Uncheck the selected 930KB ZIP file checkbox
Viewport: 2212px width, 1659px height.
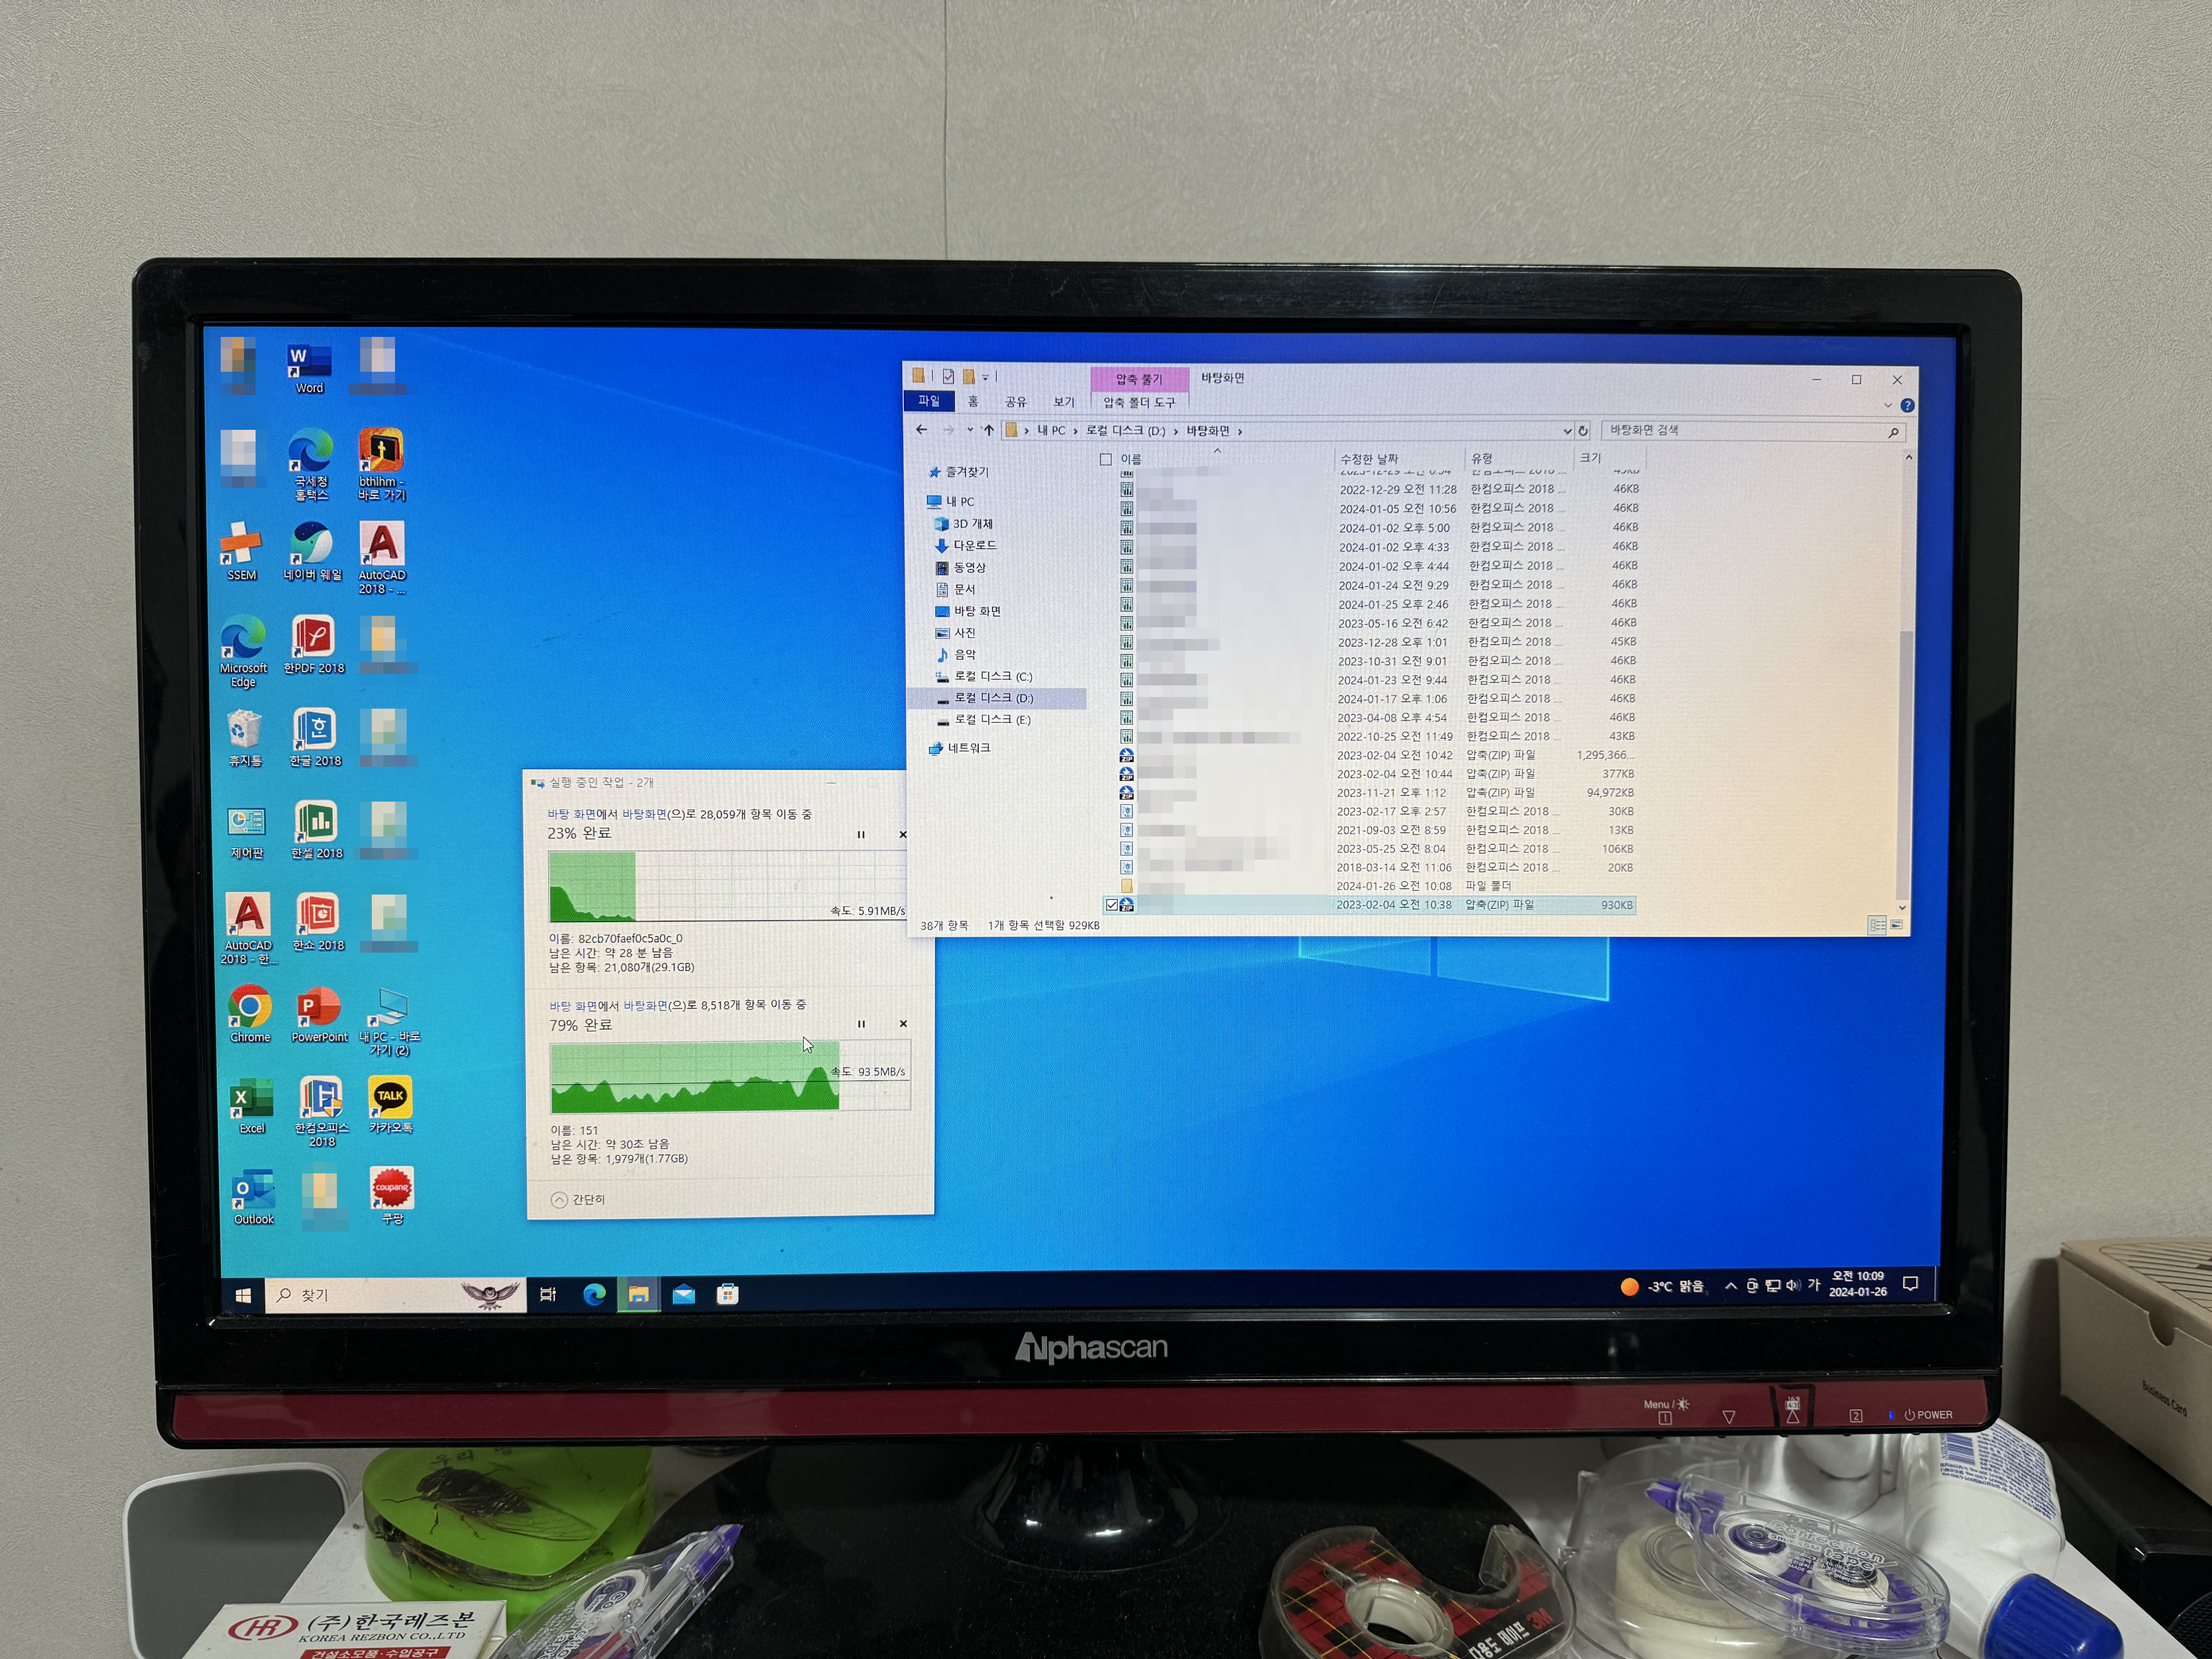point(1111,905)
